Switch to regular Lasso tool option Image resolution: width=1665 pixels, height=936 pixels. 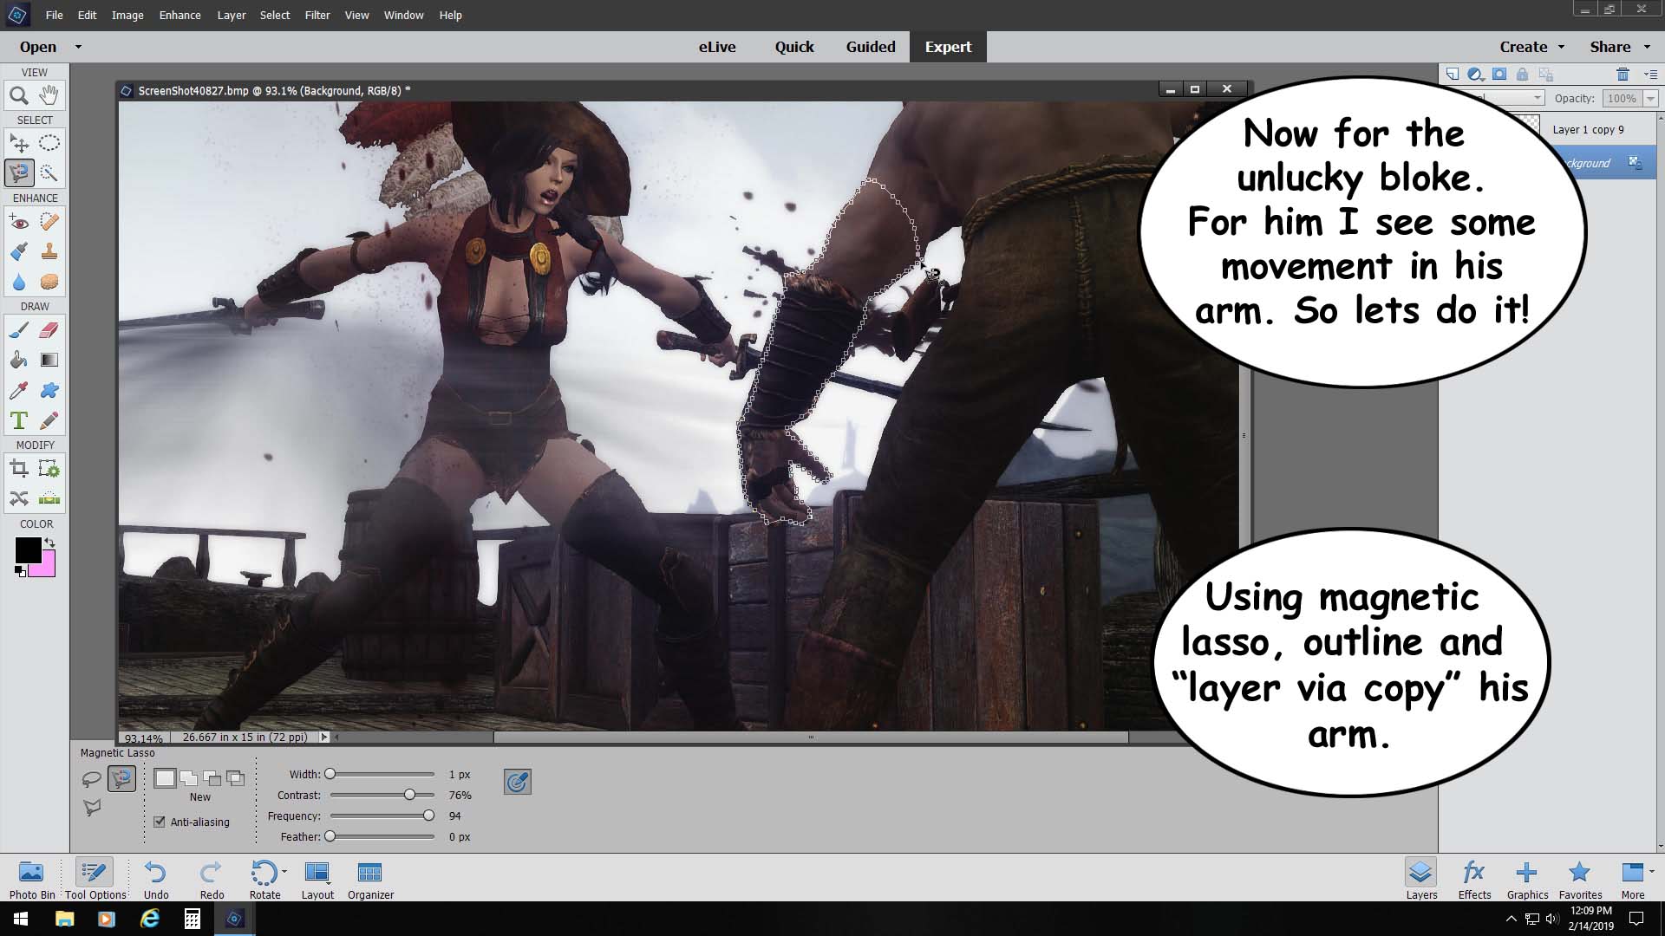point(91,779)
